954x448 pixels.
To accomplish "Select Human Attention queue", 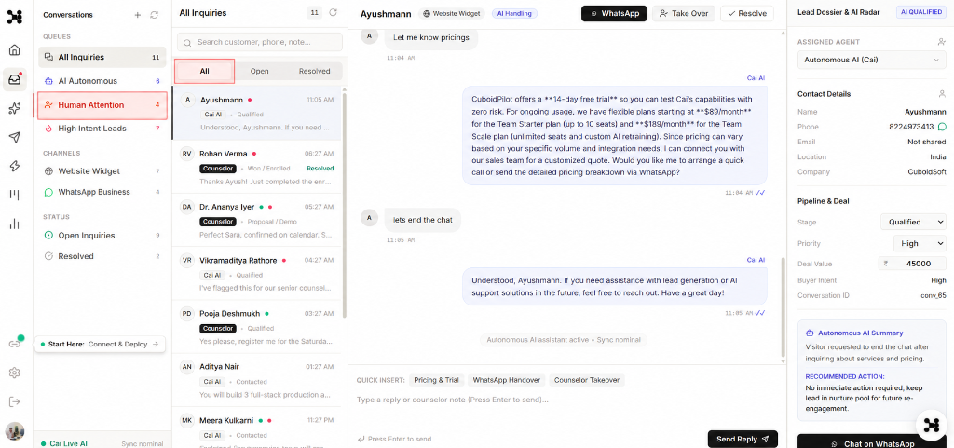I will (102, 105).
